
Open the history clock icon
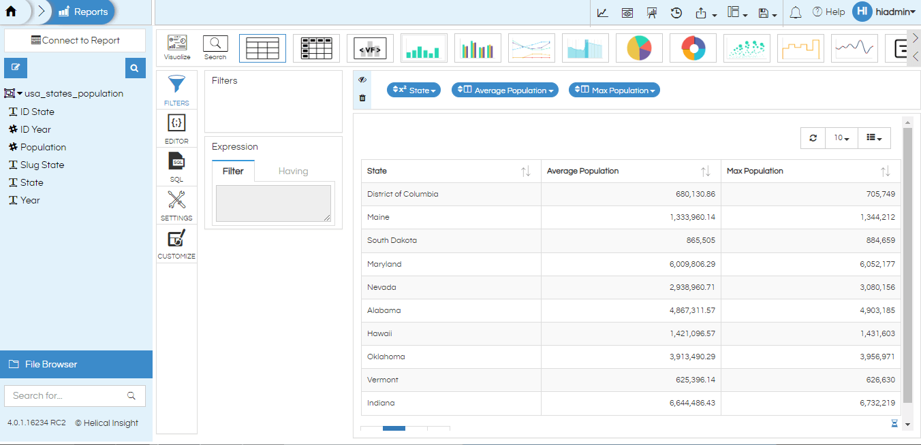(676, 12)
